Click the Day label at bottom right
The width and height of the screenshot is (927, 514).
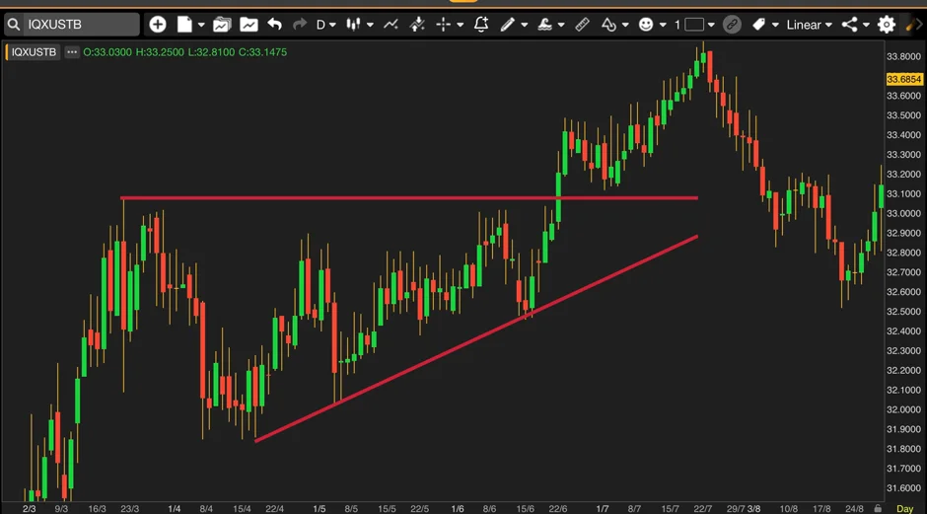[904, 509]
